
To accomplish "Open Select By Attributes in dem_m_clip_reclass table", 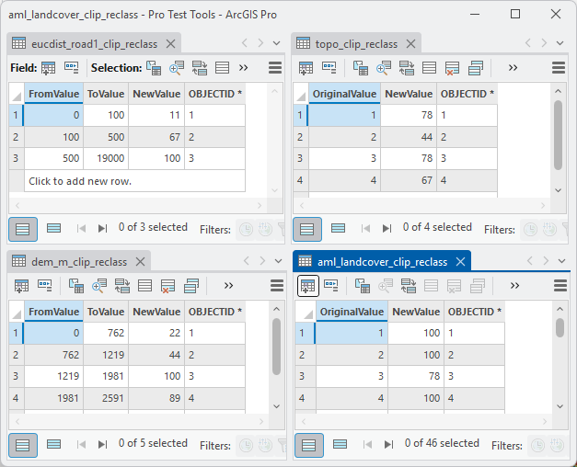I will [76, 286].
